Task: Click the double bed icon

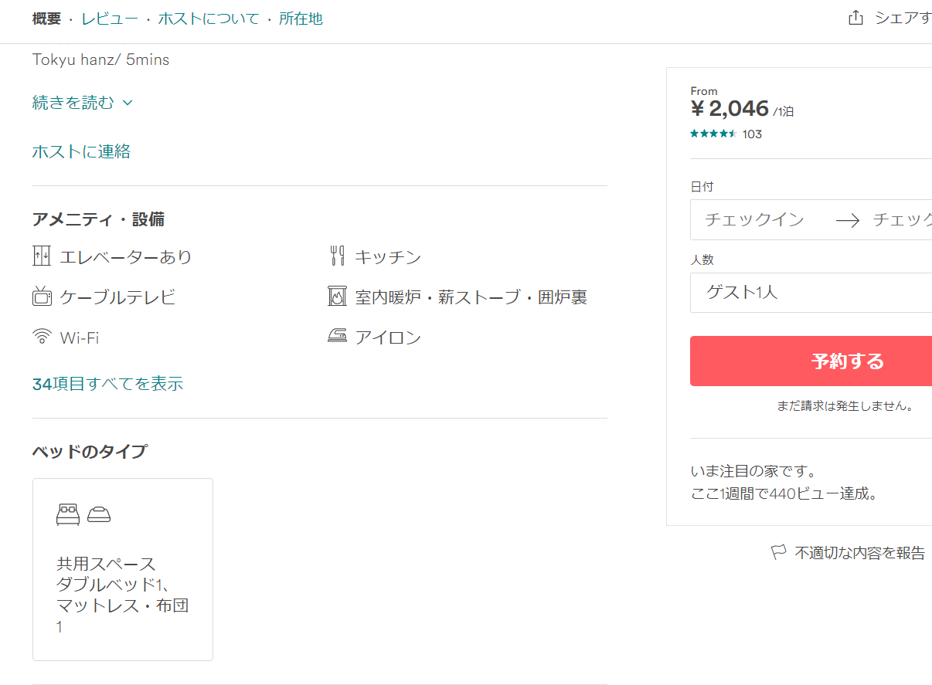Action: click(x=68, y=514)
